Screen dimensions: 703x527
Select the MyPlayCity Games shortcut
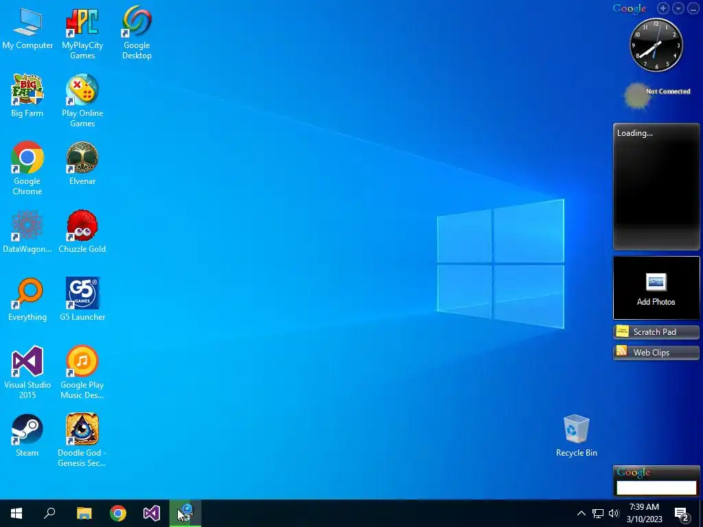pyautogui.click(x=82, y=33)
